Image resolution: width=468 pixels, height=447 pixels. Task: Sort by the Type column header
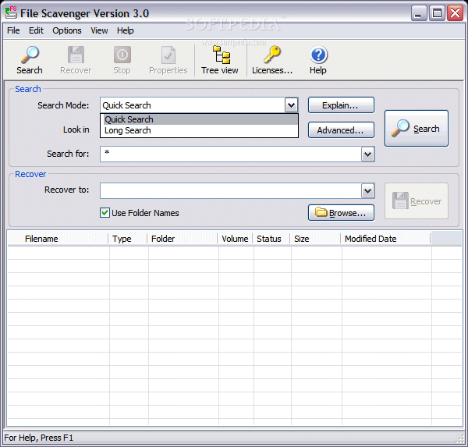[x=128, y=239]
